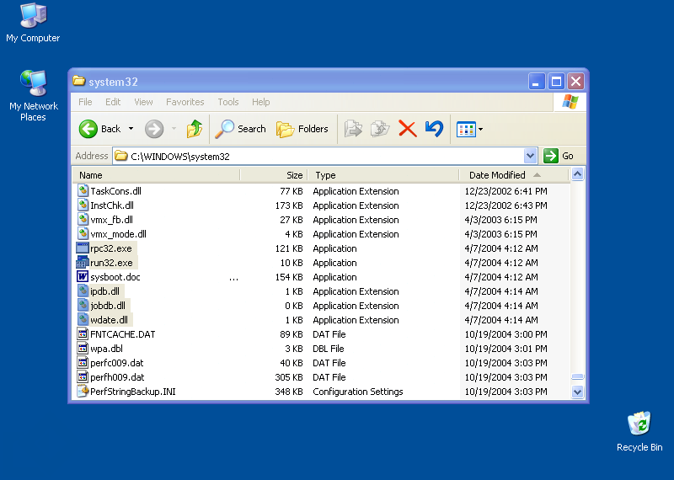The height and width of the screenshot is (480, 674).
Task: Select the wdate.dll file icon
Action: point(83,320)
